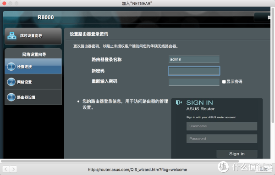
Task: Click the sign-in door icon
Action: (179, 102)
